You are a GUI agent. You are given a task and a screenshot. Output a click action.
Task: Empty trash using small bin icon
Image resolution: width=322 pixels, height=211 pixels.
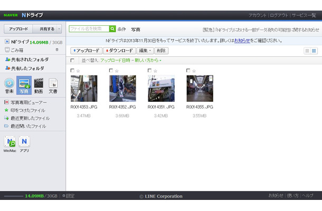click(x=57, y=50)
